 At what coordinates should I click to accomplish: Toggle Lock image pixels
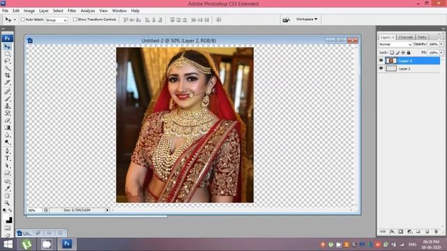397,53
